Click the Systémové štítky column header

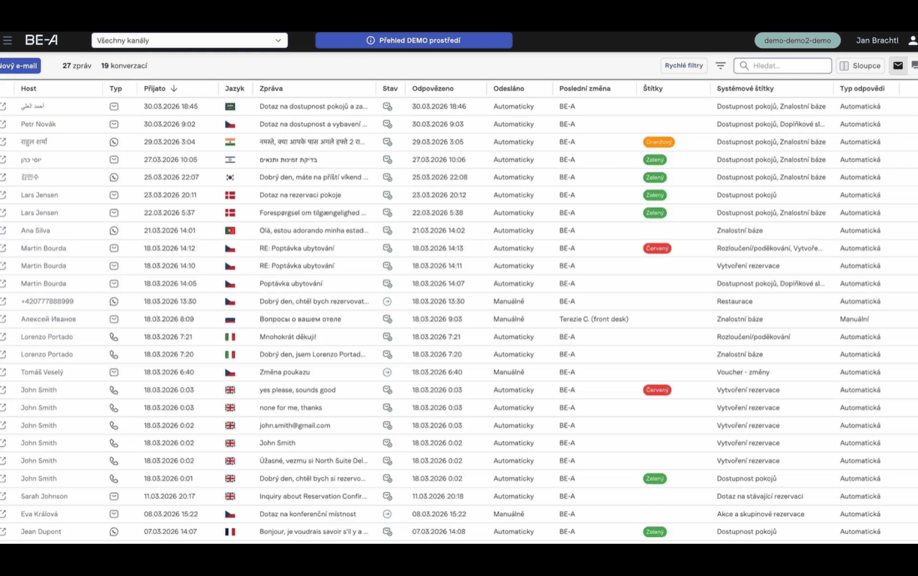point(745,88)
